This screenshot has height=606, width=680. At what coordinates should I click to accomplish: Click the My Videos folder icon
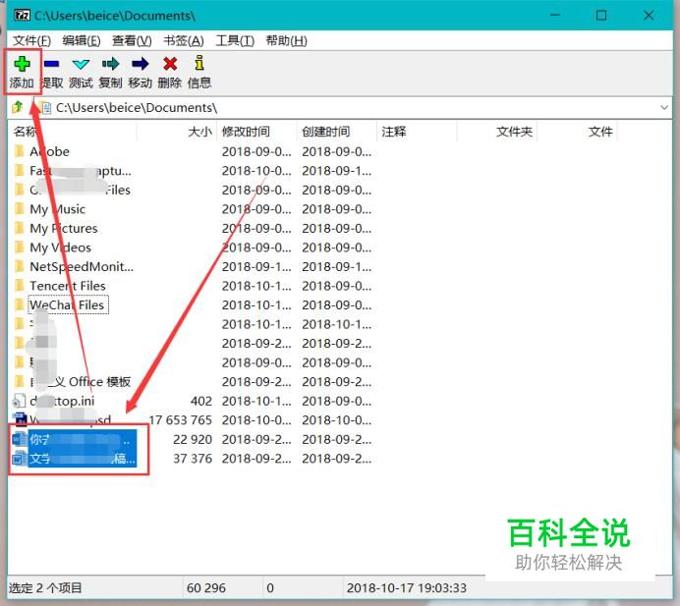20,248
